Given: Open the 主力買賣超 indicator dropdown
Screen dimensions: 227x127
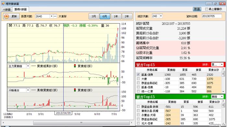Looking at the screenshot, I should tap(28, 66).
